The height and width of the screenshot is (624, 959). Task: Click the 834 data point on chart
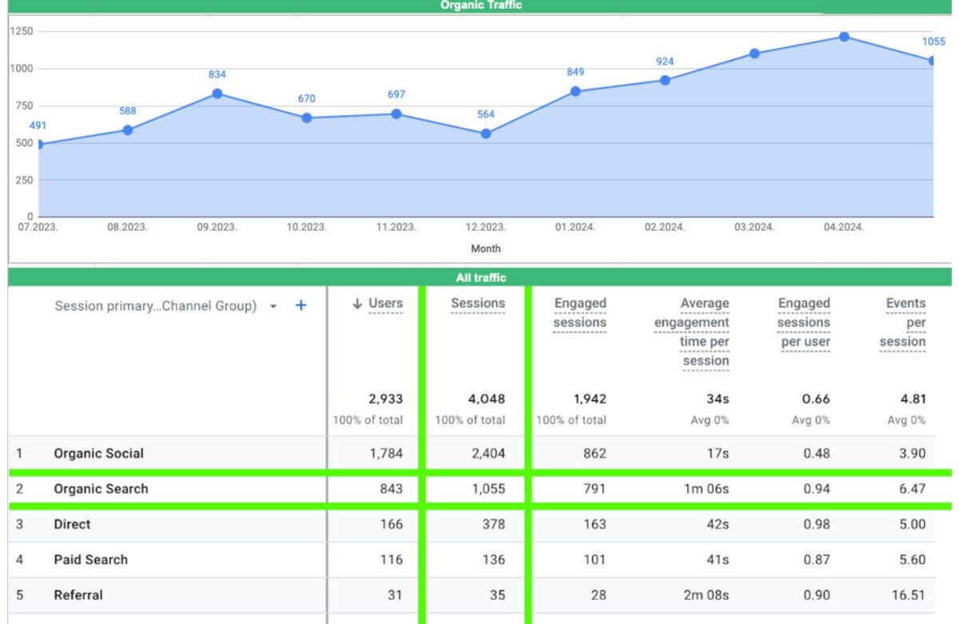(x=217, y=93)
